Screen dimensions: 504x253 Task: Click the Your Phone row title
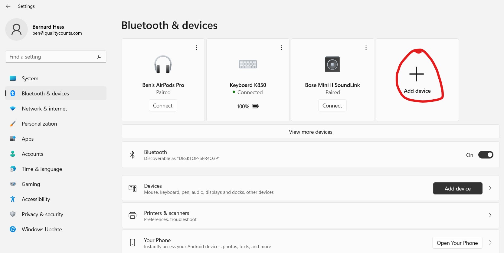pos(157,240)
